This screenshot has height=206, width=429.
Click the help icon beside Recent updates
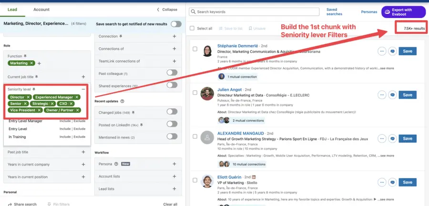(x=123, y=101)
